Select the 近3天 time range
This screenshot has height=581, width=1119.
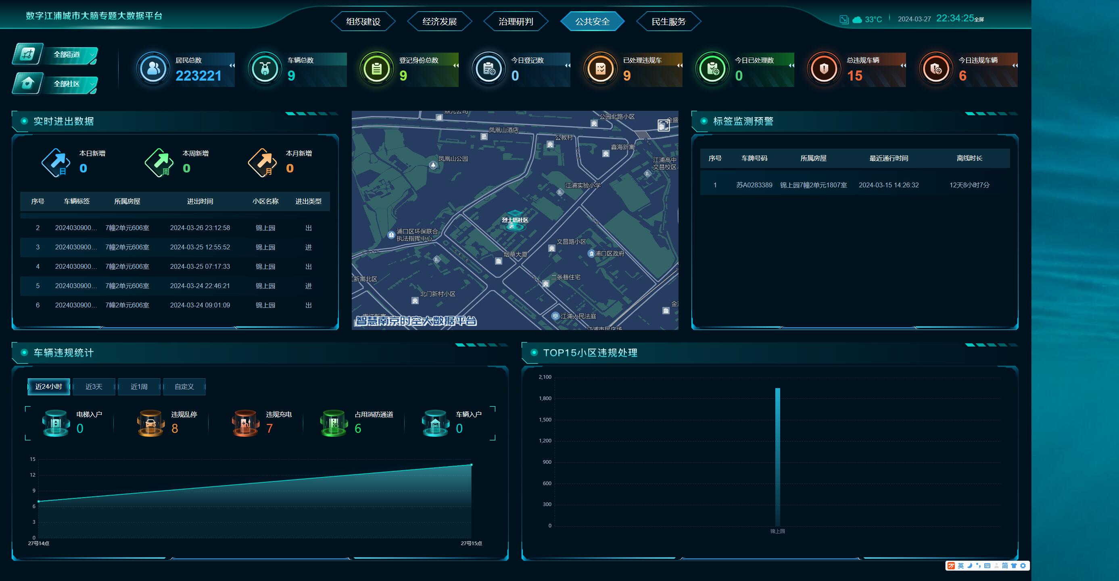coord(94,387)
